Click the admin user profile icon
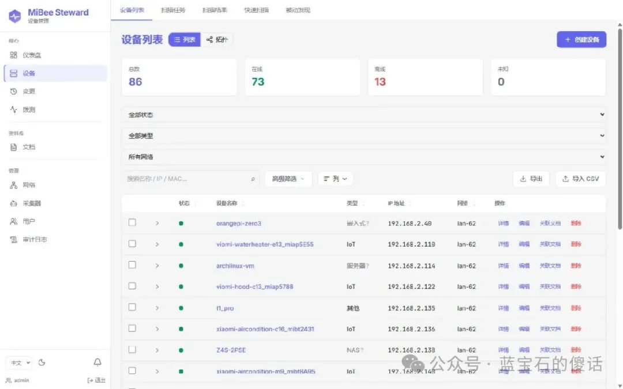The width and height of the screenshot is (623, 389). [8, 380]
